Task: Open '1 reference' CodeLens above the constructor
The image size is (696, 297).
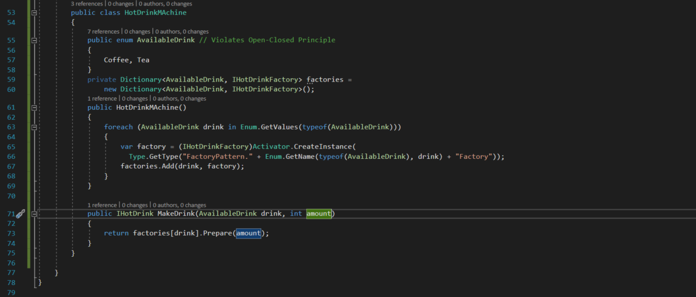Action: [102, 98]
